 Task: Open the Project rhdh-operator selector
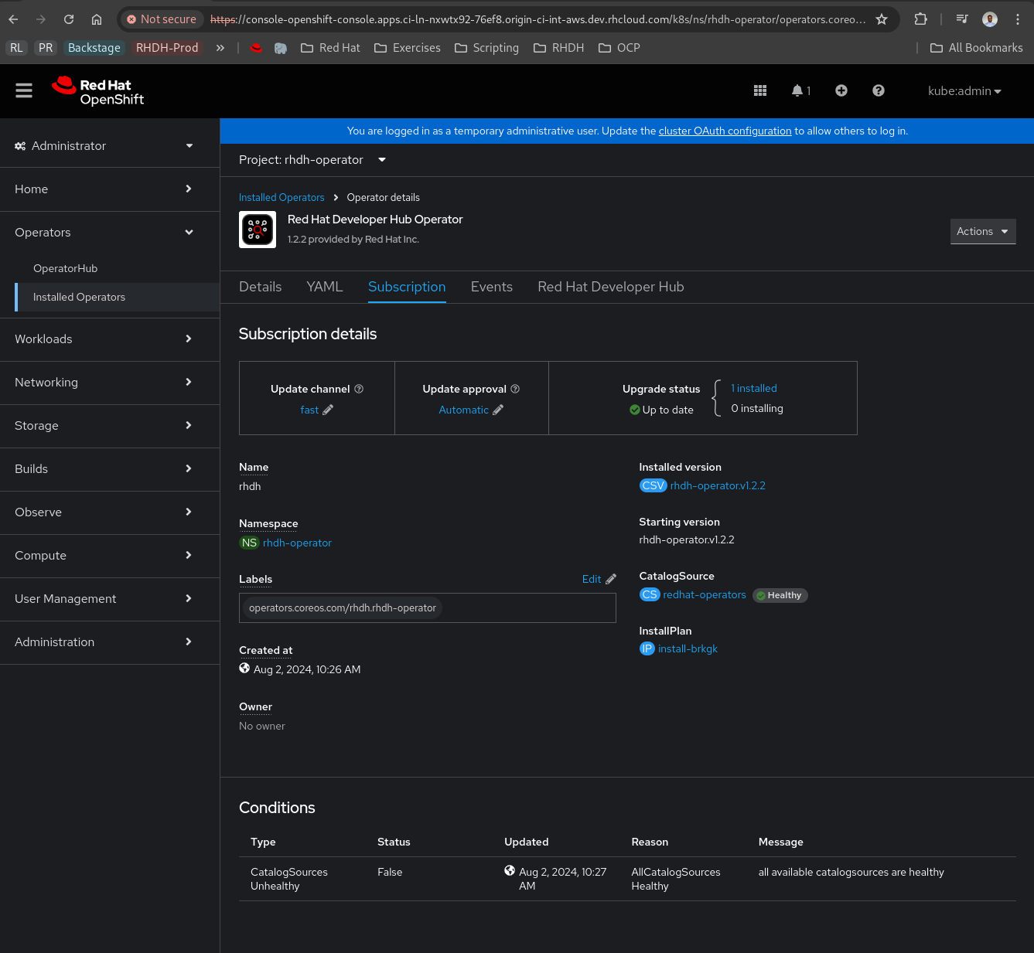pyautogui.click(x=312, y=160)
